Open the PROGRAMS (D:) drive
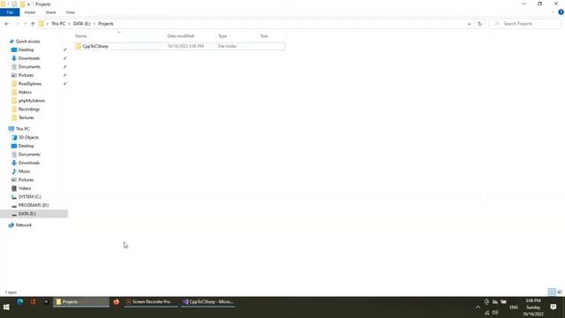565x318 pixels. pos(34,205)
